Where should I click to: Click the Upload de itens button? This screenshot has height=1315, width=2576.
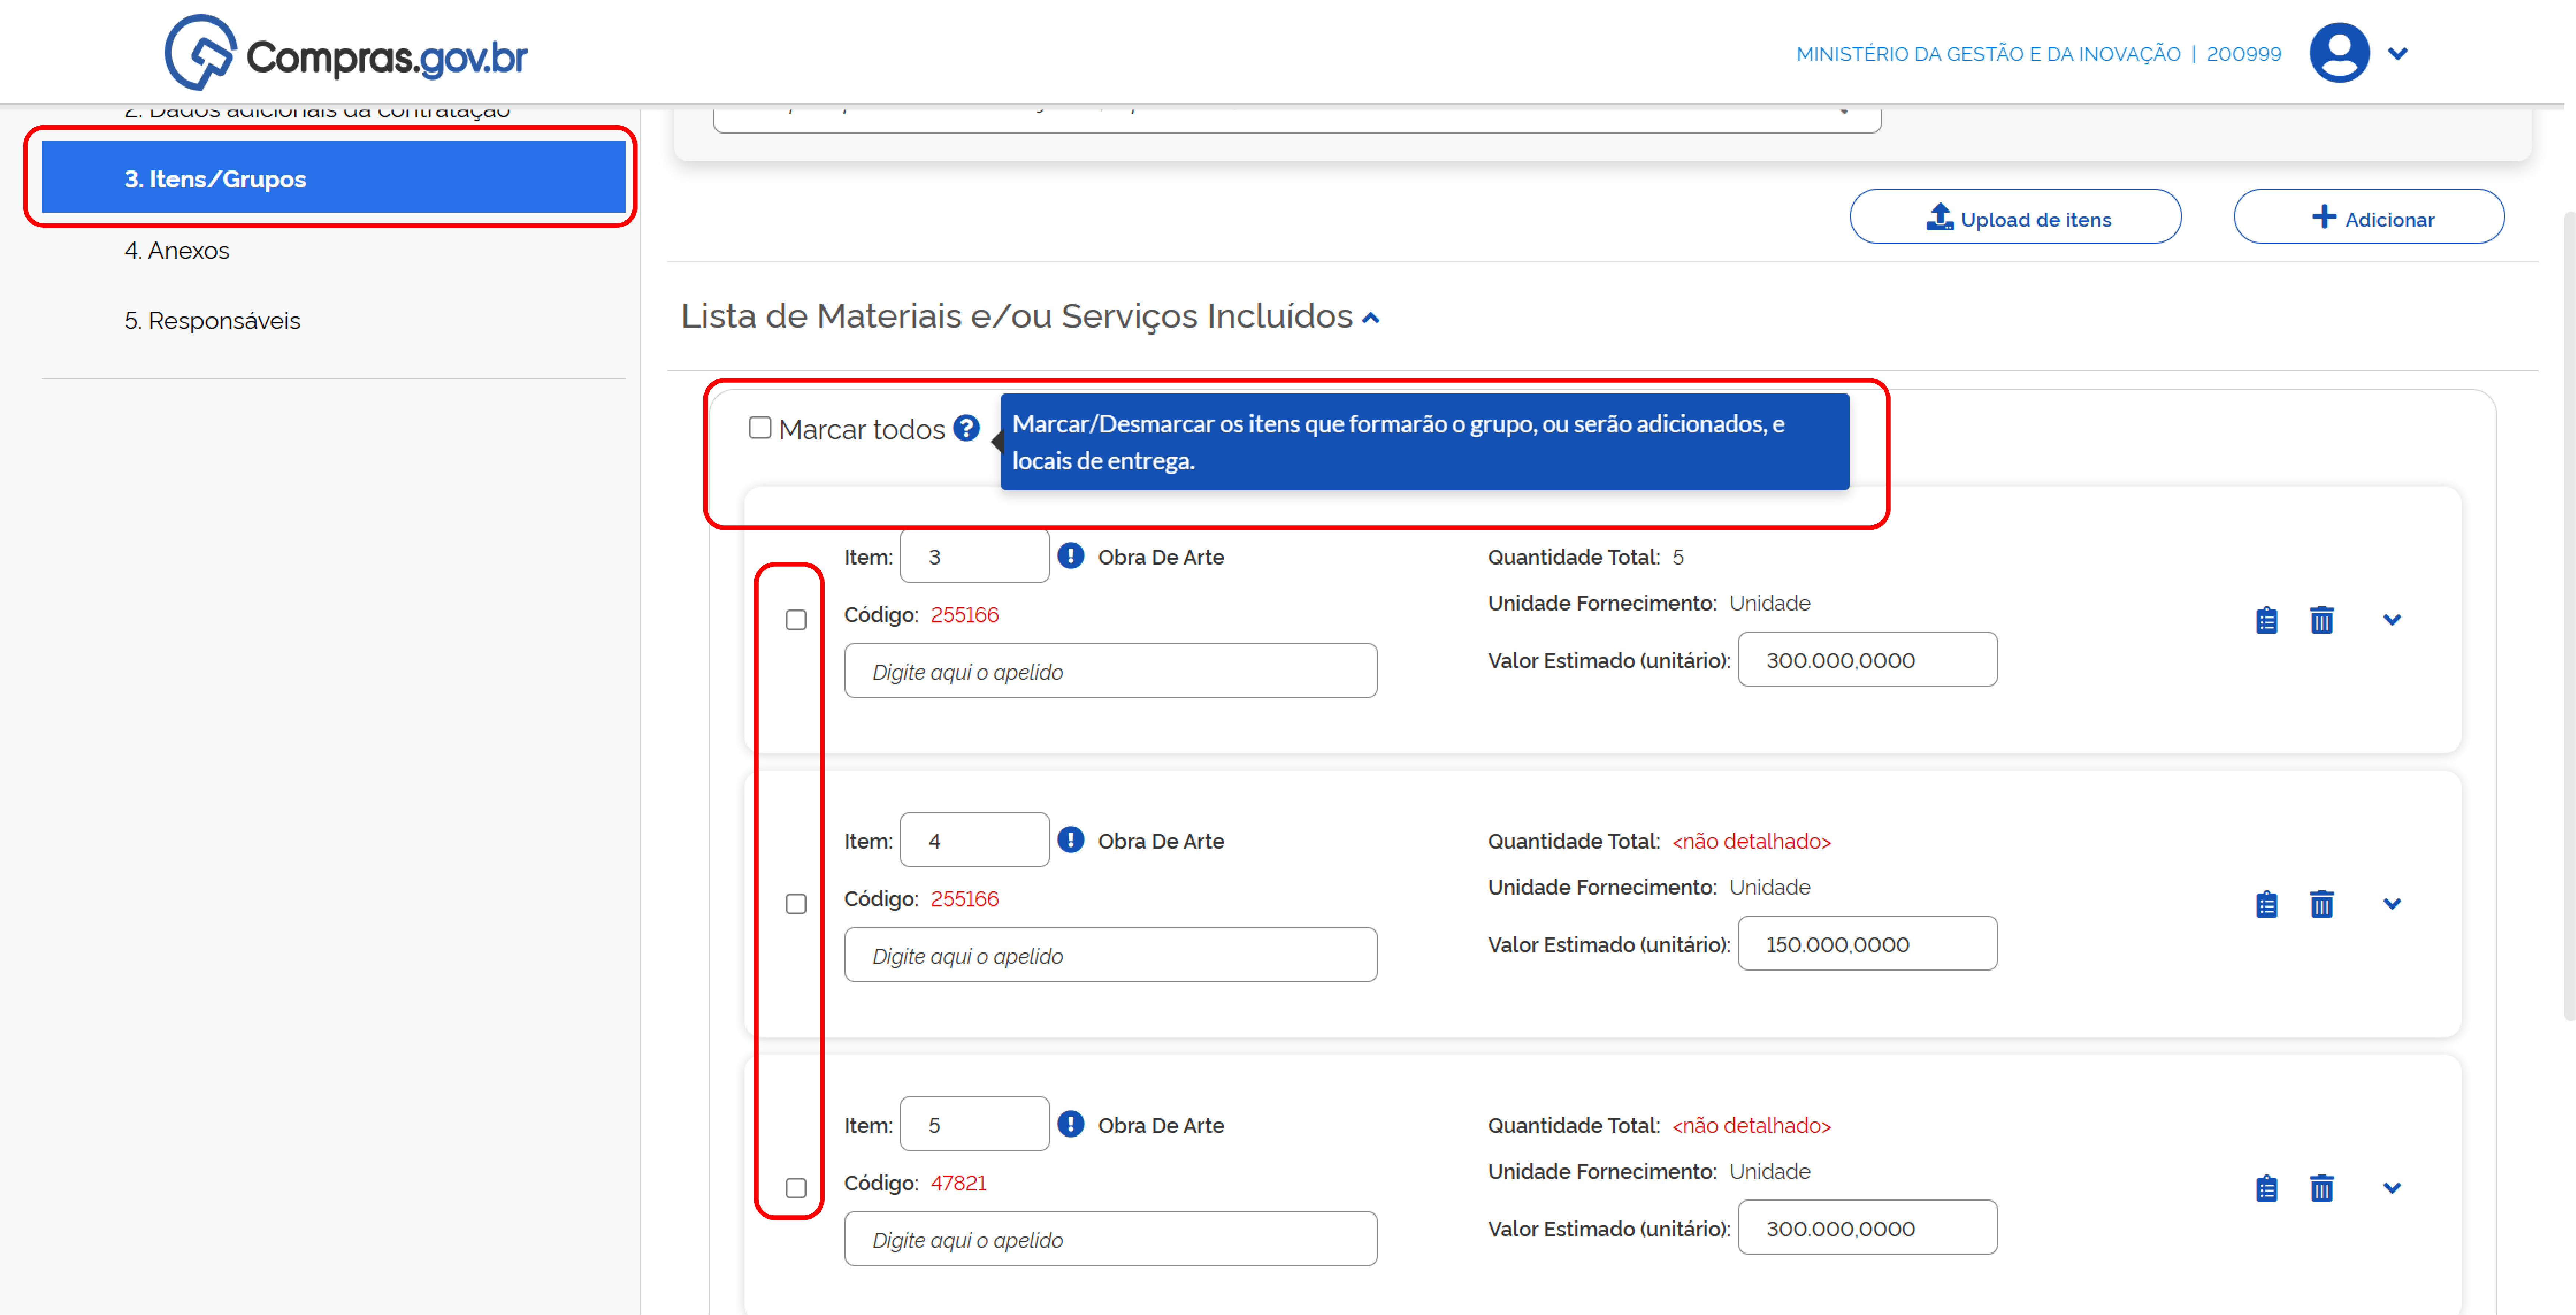point(2015,217)
